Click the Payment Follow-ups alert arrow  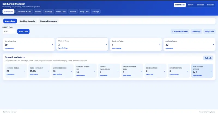(95, 71)
